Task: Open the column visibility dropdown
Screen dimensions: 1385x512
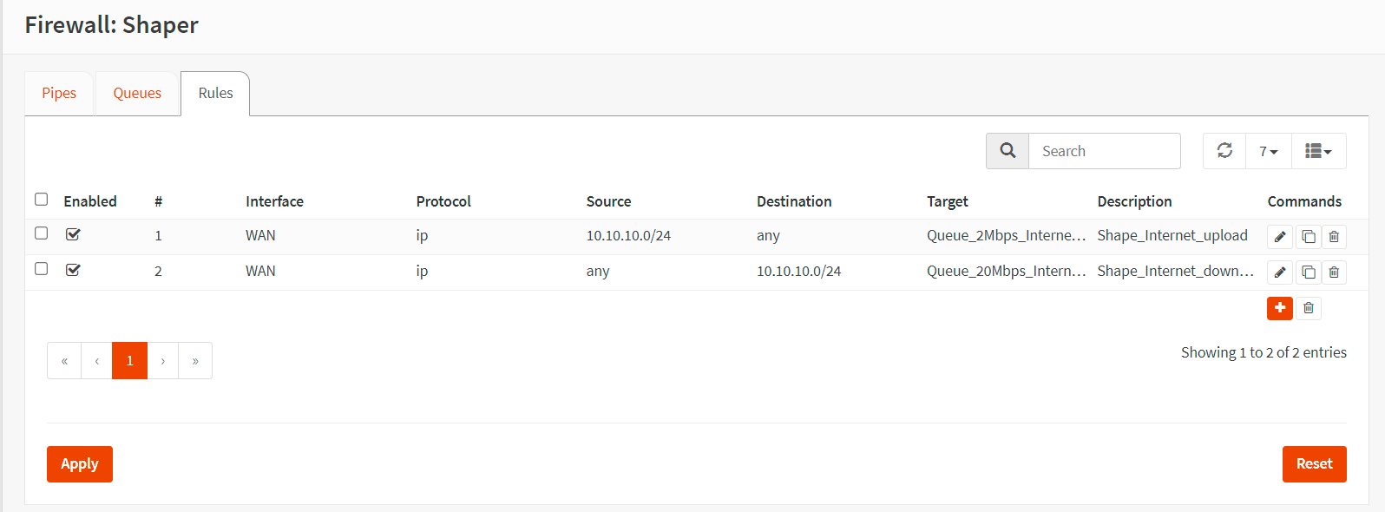Action: [x=1318, y=151]
